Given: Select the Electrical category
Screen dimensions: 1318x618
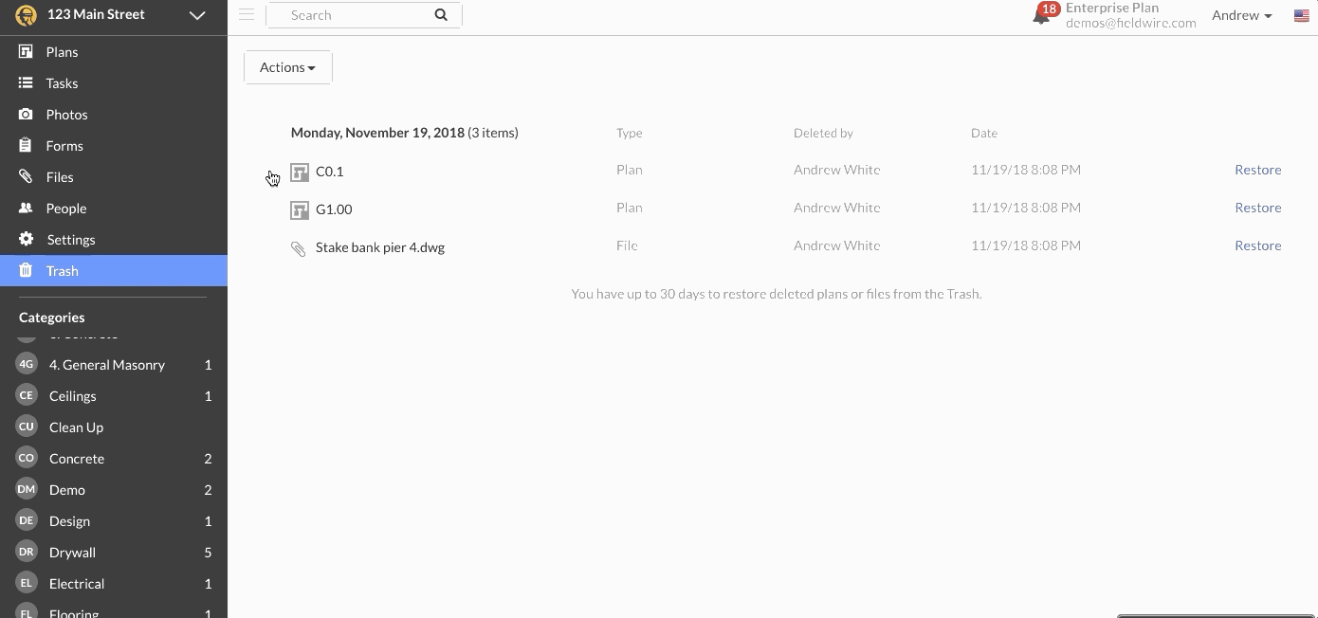Looking at the screenshot, I should coord(114,584).
